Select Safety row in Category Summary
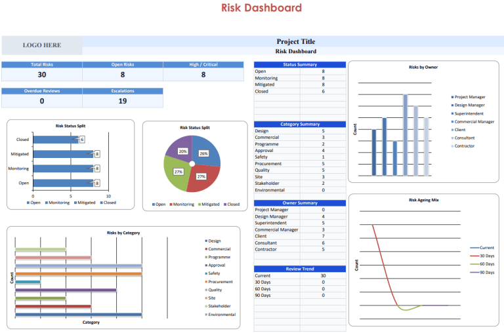 pyautogui.click(x=300, y=157)
